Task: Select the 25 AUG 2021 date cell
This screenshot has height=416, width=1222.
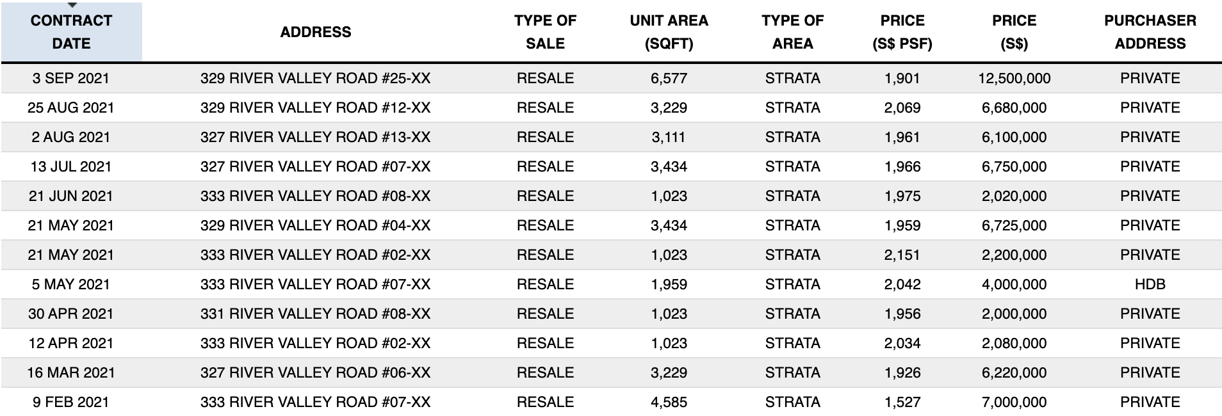Action: 71,108
